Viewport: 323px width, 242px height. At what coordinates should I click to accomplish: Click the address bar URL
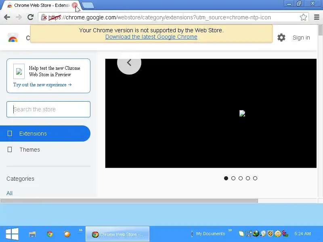(x=159, y=17)
